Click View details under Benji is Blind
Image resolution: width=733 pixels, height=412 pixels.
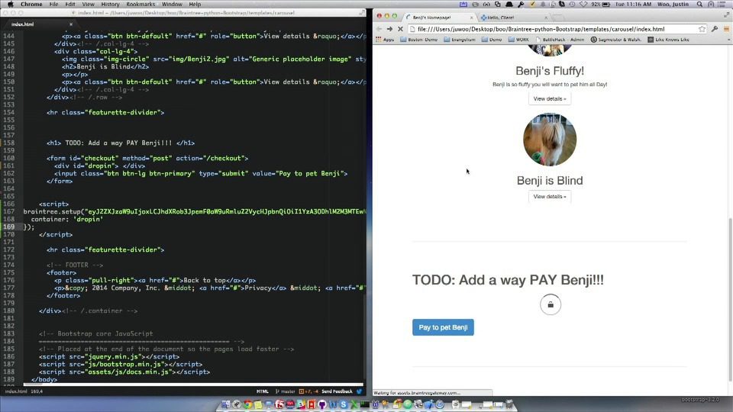(x=550, y=197)
